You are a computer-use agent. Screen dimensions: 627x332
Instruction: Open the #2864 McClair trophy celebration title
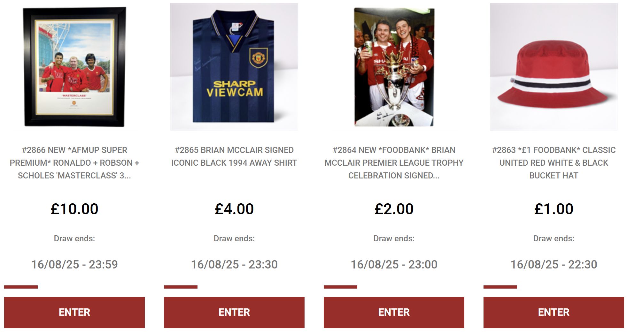(394, 163)
